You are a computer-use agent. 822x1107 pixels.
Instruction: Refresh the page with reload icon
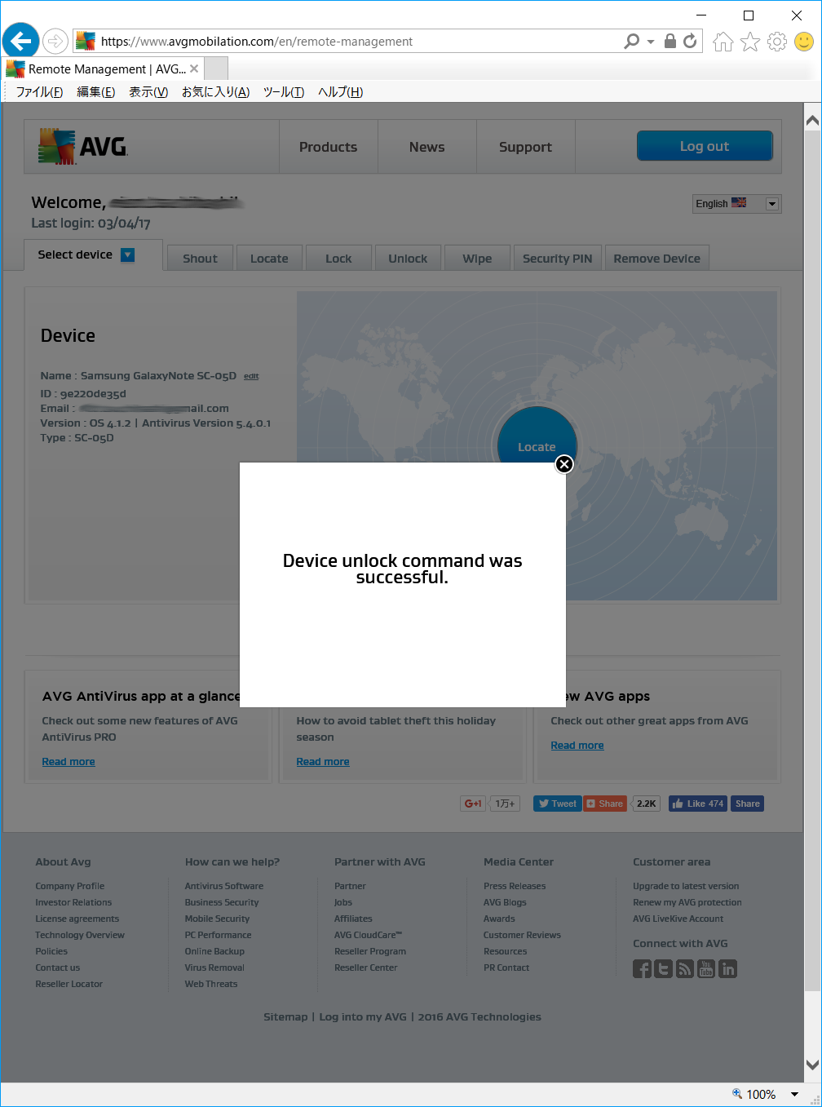point(690,41)
